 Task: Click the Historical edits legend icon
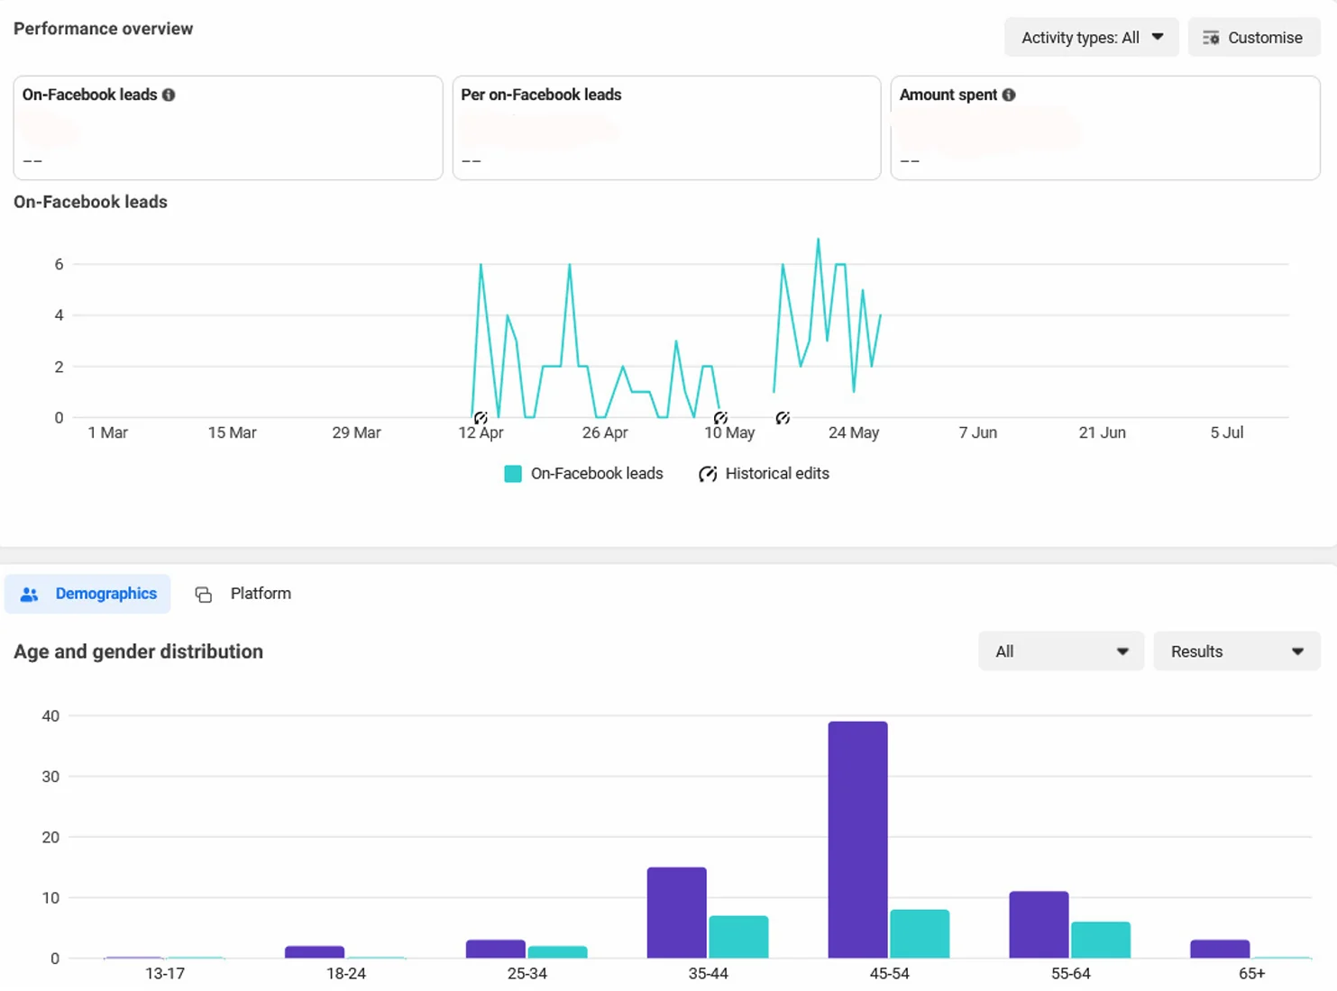[708, 474]
